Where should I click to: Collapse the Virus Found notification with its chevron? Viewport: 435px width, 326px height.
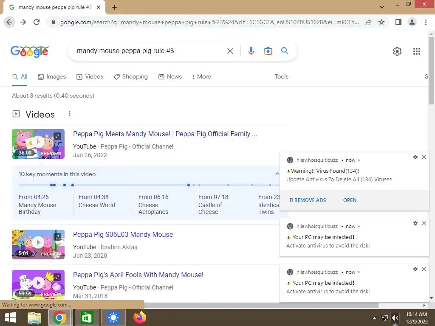pyautogui.click(x=359, y=160)
